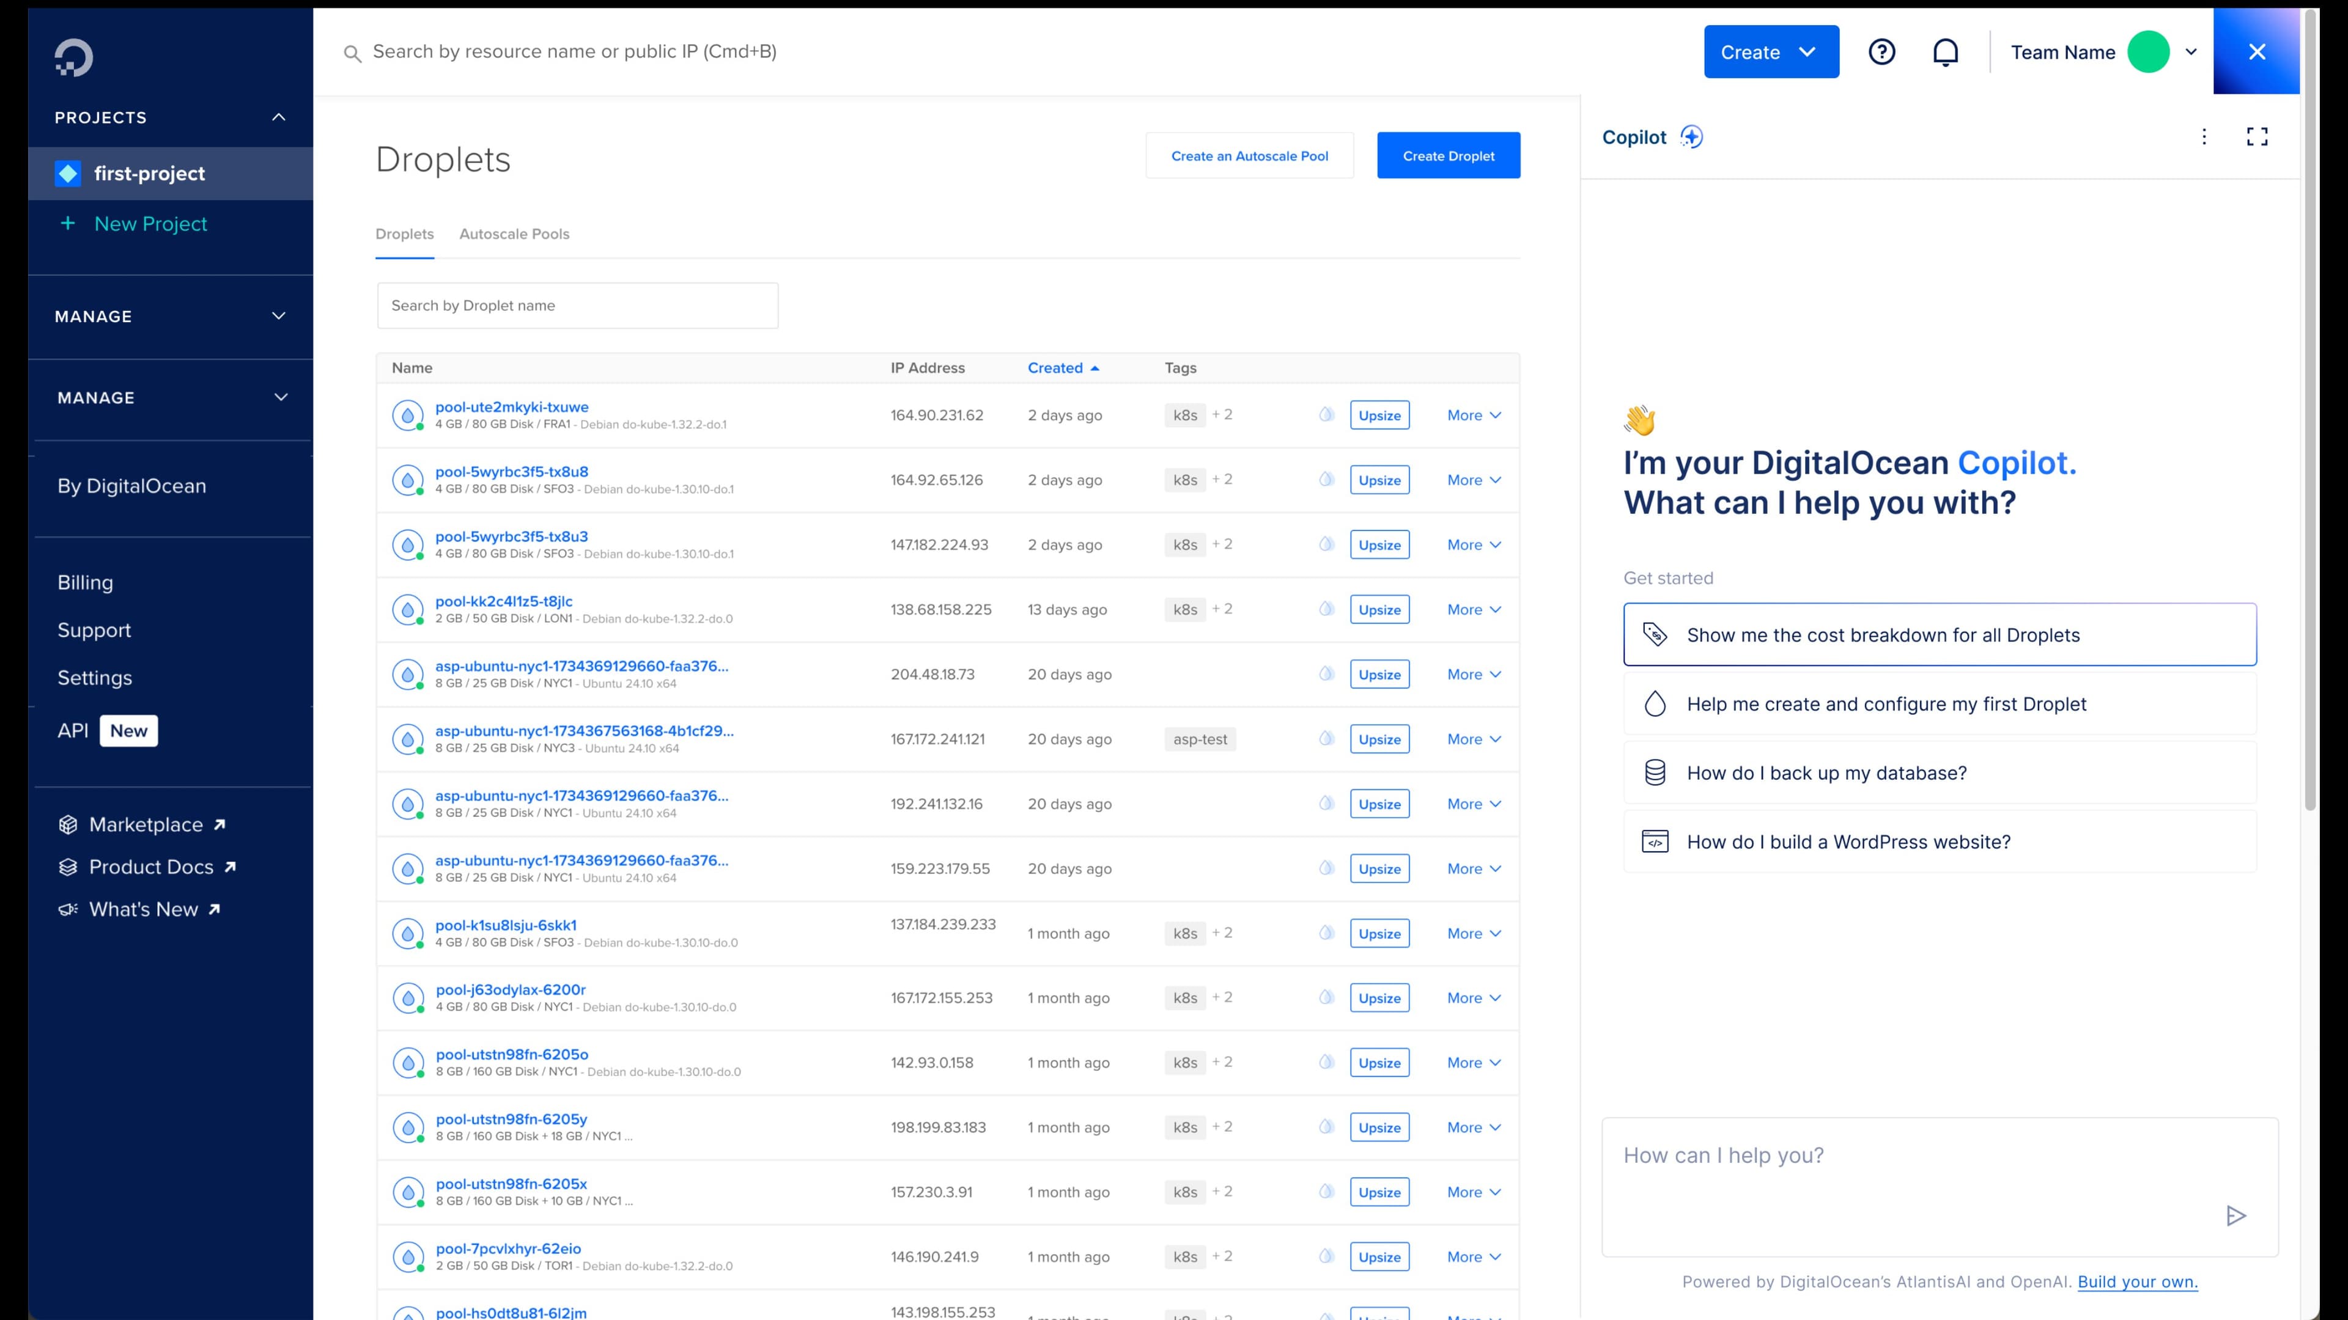Expand the second MANAGE section

[x=281, y=397]
